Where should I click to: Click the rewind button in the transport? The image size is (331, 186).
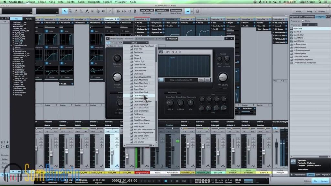point(145,181)
